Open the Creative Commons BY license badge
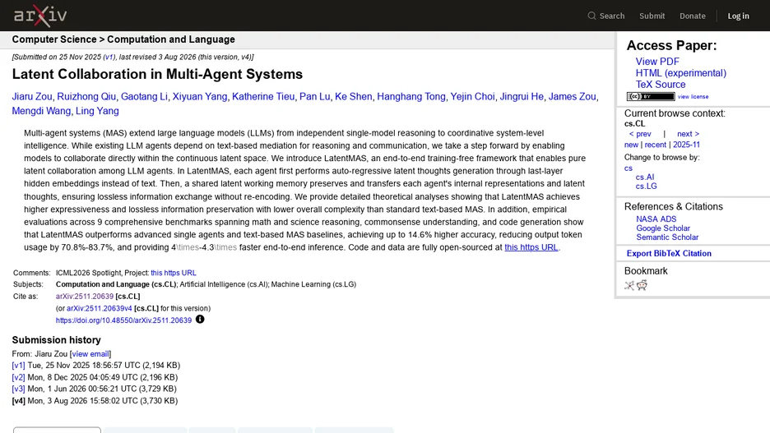Viewport: 770px width, 433px height. [651, 97]
